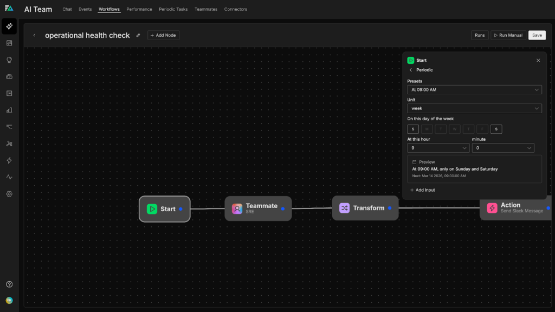The image size is (555, 312).
Task: Expand the Unit dropdown set to week
Action: coord(474,108)
